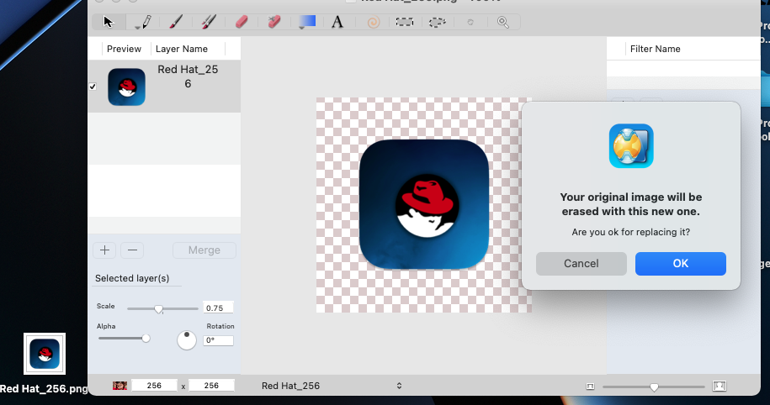Cancel the image replacement dialog
770x405 pixels.
[x=581, y=264]
